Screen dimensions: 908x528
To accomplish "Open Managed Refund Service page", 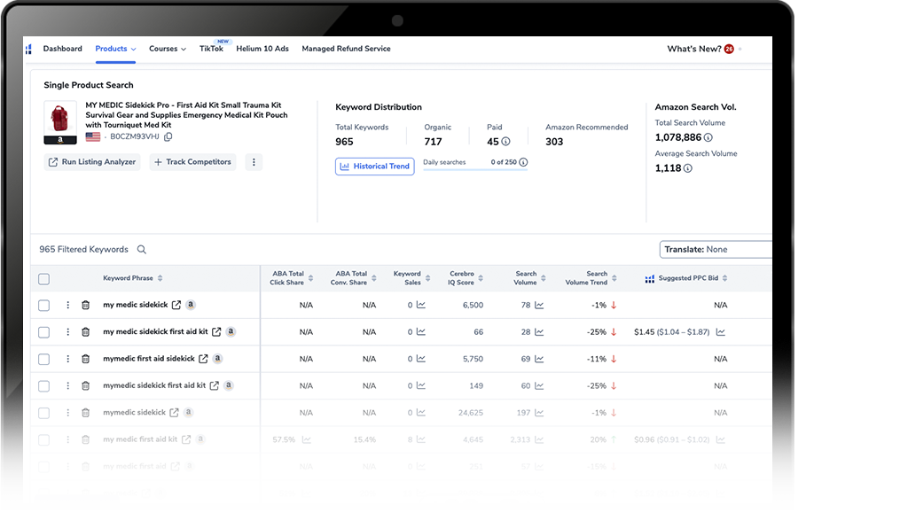I will (346, 50).
